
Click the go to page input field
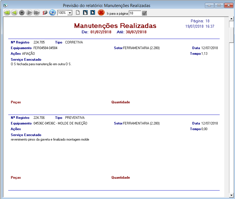[135, 13]
